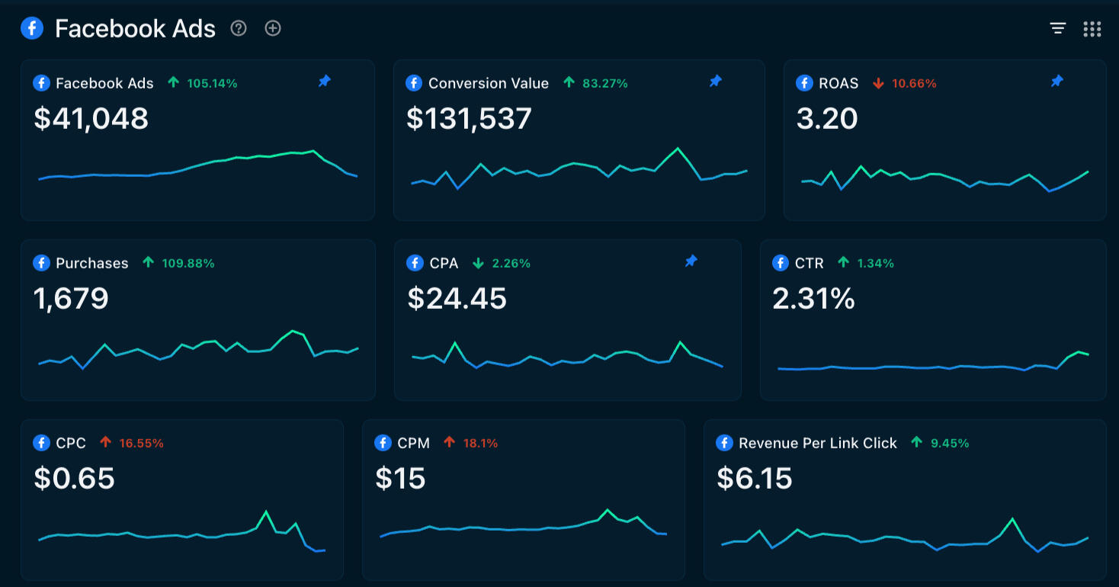Click Facebook icon on CPM card
Screen dimensions: 1119x587
click(383, 443)
